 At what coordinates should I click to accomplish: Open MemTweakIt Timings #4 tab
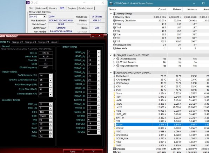pos(43,42)
